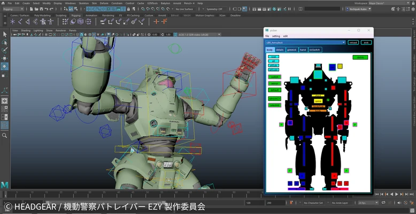416x214 pixels.
Task: Click the Redo arrow icon
Action: tap(51, 9)
